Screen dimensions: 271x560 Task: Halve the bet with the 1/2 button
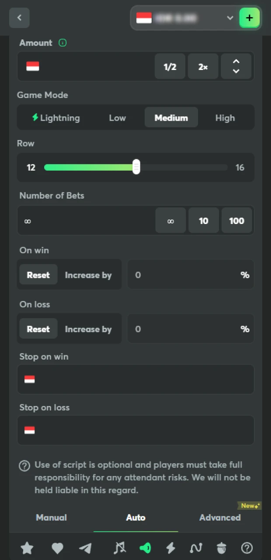point(170,66)
